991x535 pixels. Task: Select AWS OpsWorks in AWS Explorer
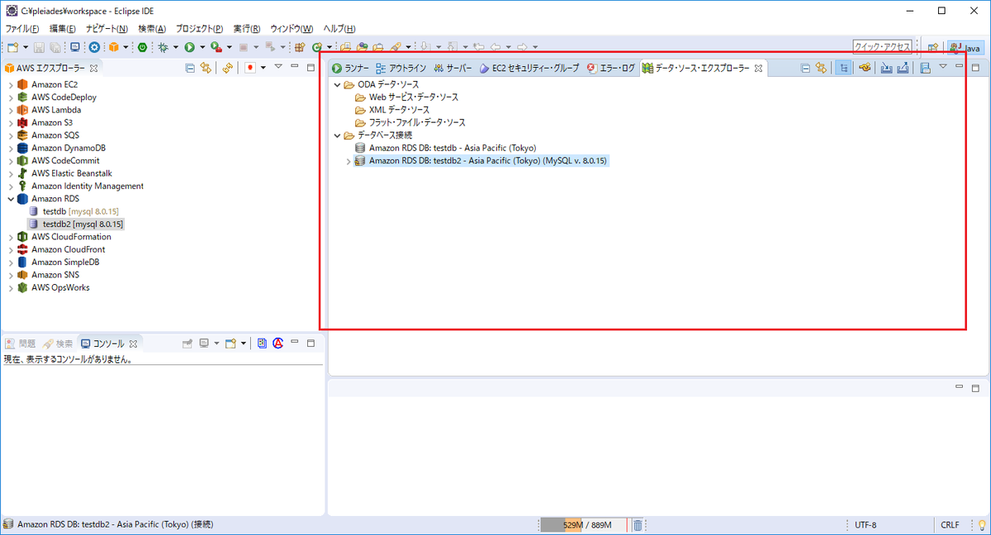point(53,287)
